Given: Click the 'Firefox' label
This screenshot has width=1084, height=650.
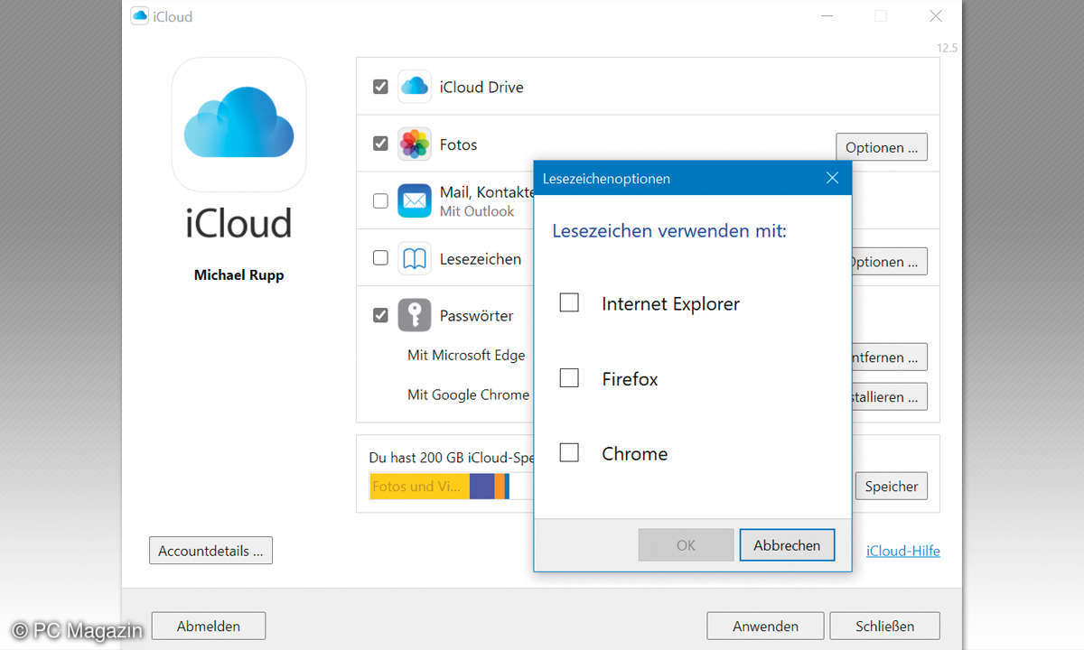Looking at the screenshot, I should click(x=630, y=379).
